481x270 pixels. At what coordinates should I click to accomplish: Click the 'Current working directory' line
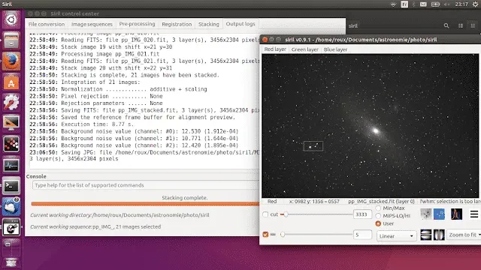coord(119,215)
